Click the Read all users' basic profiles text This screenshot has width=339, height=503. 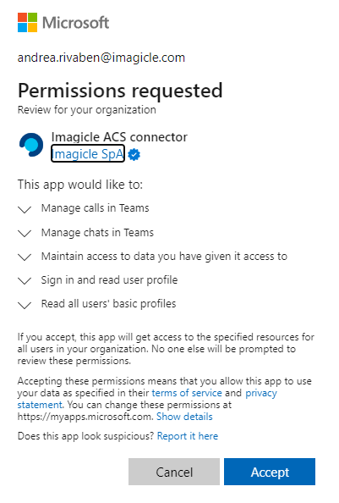pos(108,304)
